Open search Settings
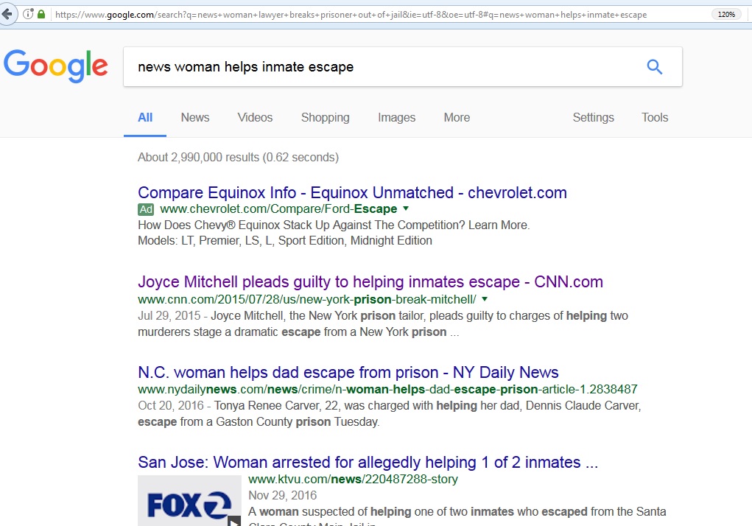 (593, 118)
